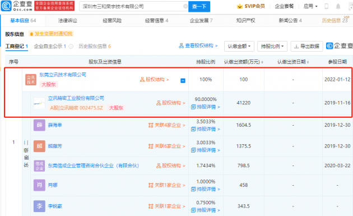Open the 持股比例 filter dropdown
This screenshot has height=216, width=353.
click(272, 46)
